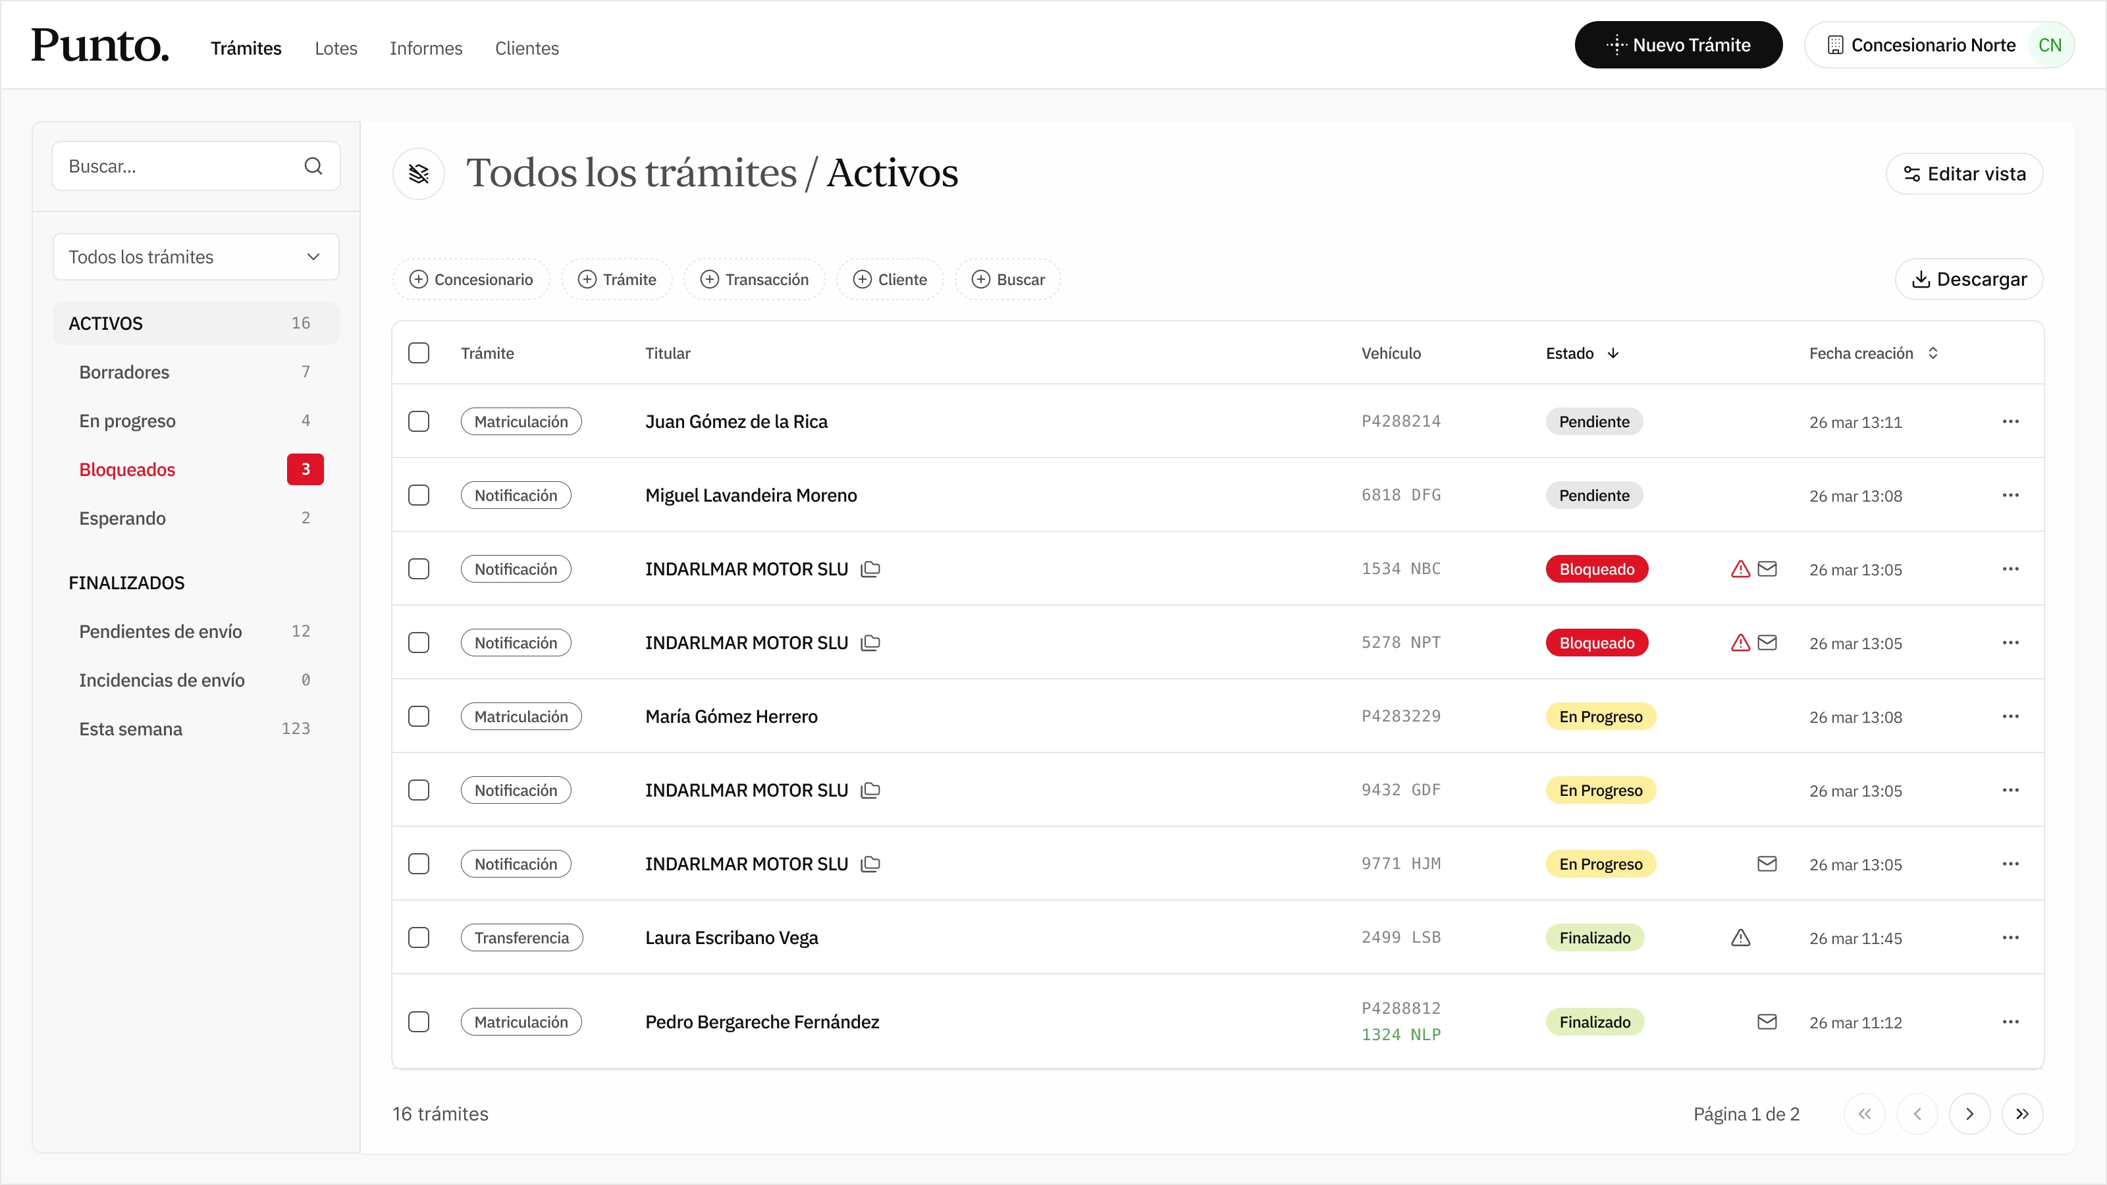The image size is (2107, 1185).
Task: Open more options for 9432 GDF row
Action: click(x=2010, y=790)
